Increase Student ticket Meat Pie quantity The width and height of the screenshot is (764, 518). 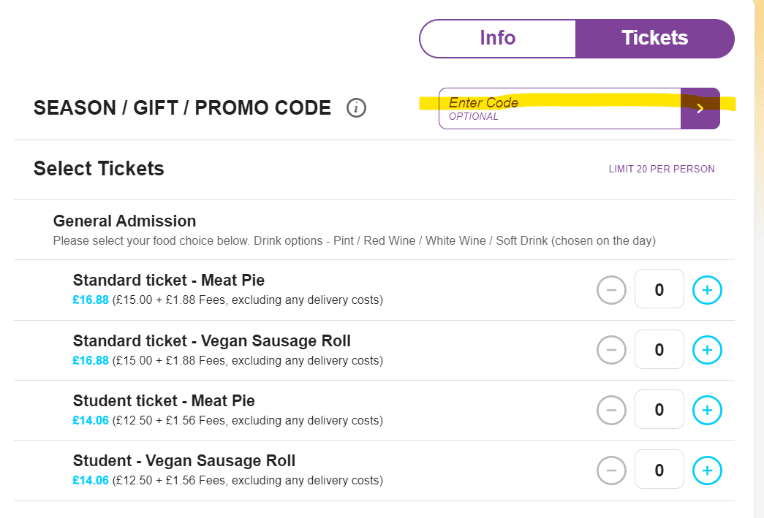(707, 410)
